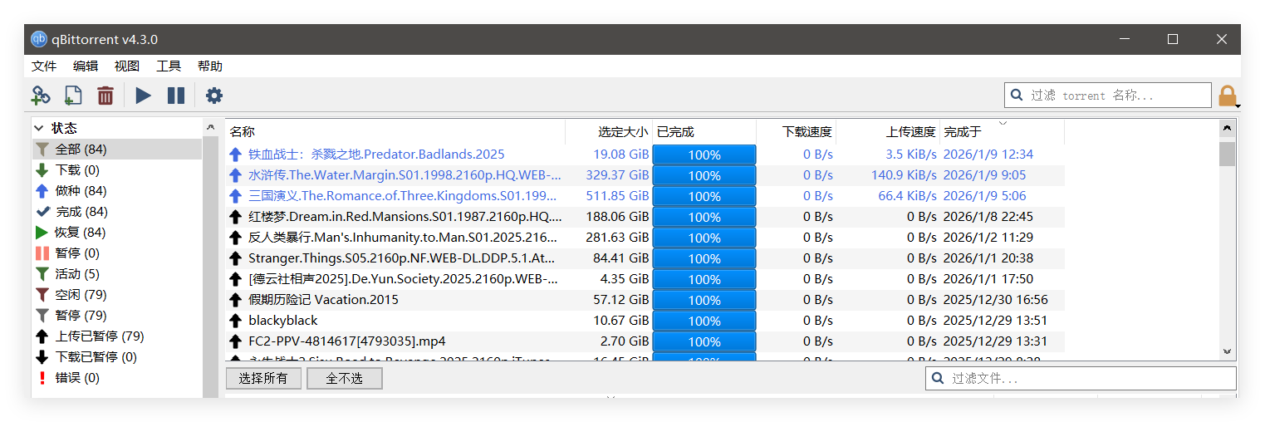Click the 2025/12/30 16:56 completion date
The image size is (1265, 422).
click(x=995, y=300)
